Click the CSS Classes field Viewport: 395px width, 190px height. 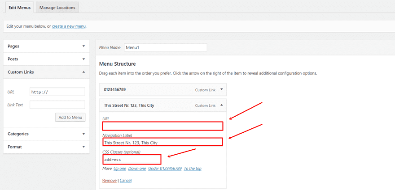tap(132, 159)
